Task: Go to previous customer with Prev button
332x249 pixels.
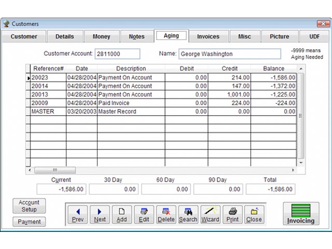Action: [x=77, y=214]
